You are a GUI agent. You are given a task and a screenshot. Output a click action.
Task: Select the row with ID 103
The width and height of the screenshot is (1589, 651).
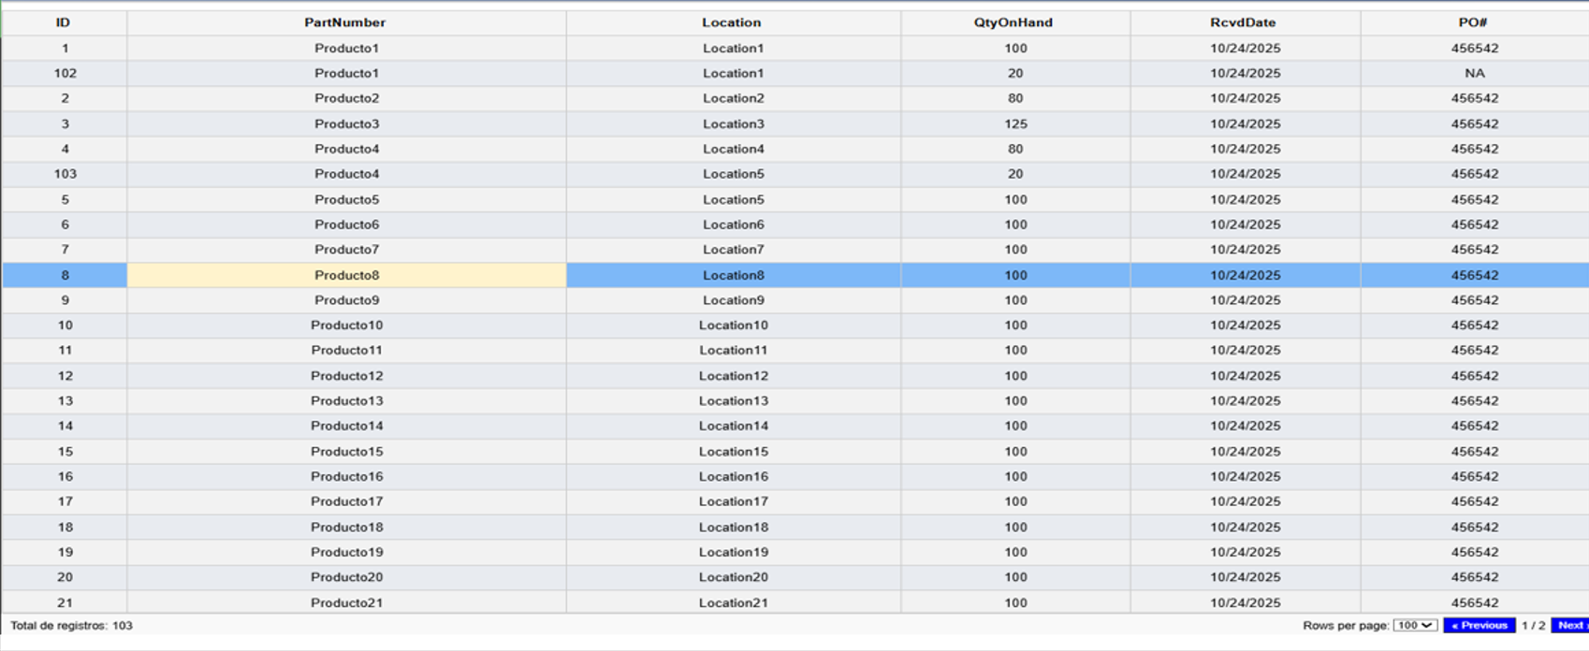tap(65, 174)
